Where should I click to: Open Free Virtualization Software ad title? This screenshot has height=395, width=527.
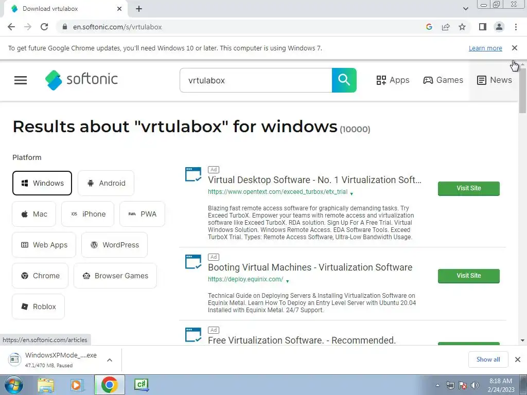point(302,340)
